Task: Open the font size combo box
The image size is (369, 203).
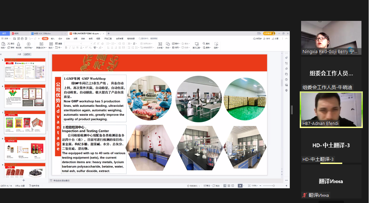Action: (87, 43)
